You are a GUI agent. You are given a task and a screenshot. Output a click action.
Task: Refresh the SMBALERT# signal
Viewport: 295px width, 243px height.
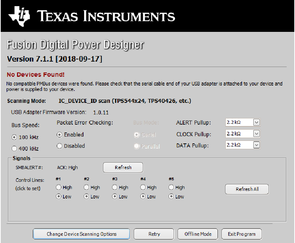123,167
